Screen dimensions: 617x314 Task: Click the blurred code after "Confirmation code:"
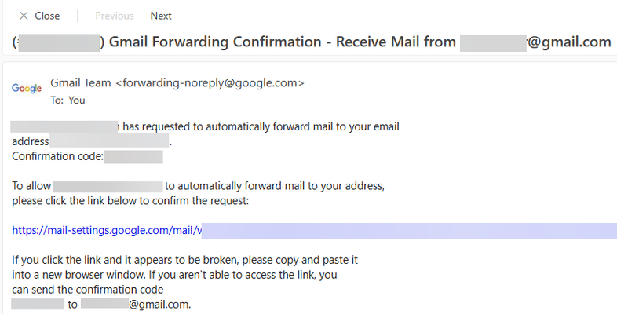coord(133,156)
